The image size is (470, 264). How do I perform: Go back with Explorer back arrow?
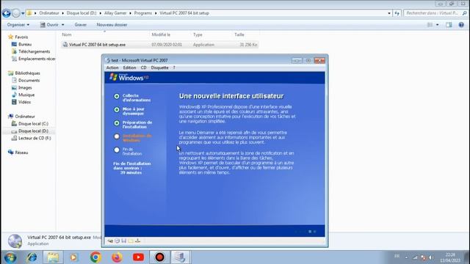[7, 13]
